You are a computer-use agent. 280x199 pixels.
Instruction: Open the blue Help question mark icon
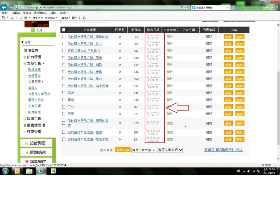[73, 18]
